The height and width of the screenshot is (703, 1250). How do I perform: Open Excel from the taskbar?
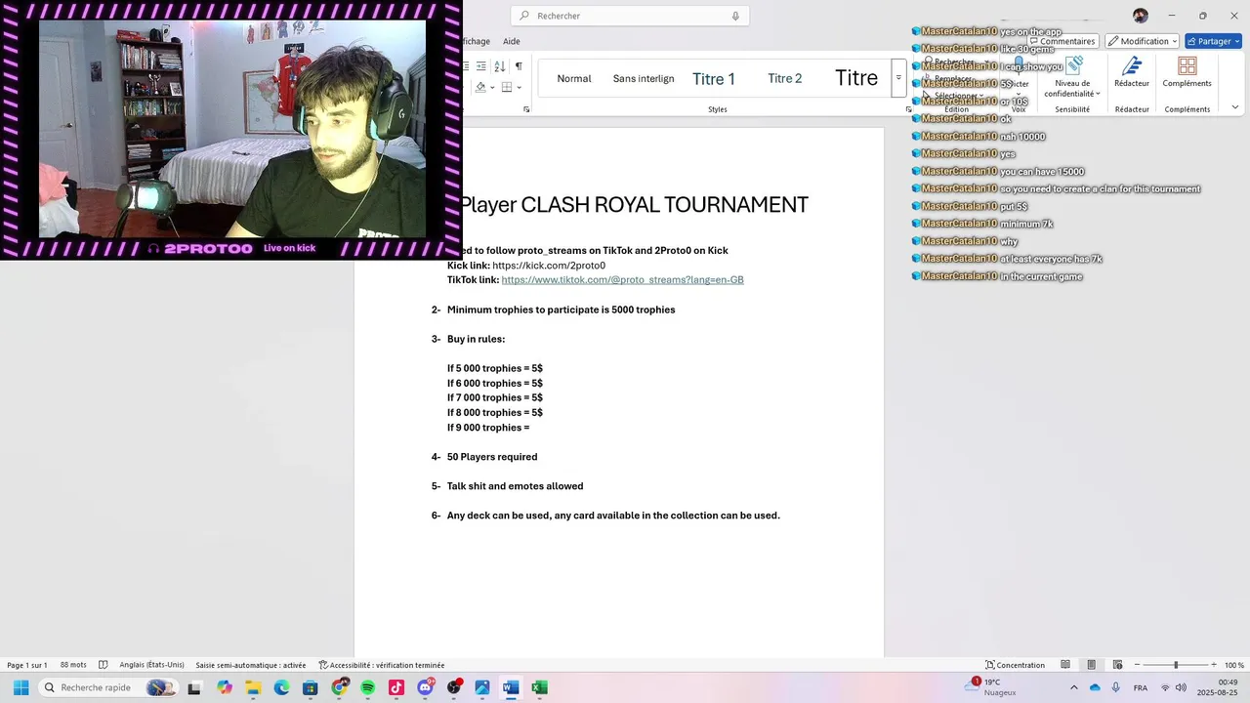tap(539, 687)
